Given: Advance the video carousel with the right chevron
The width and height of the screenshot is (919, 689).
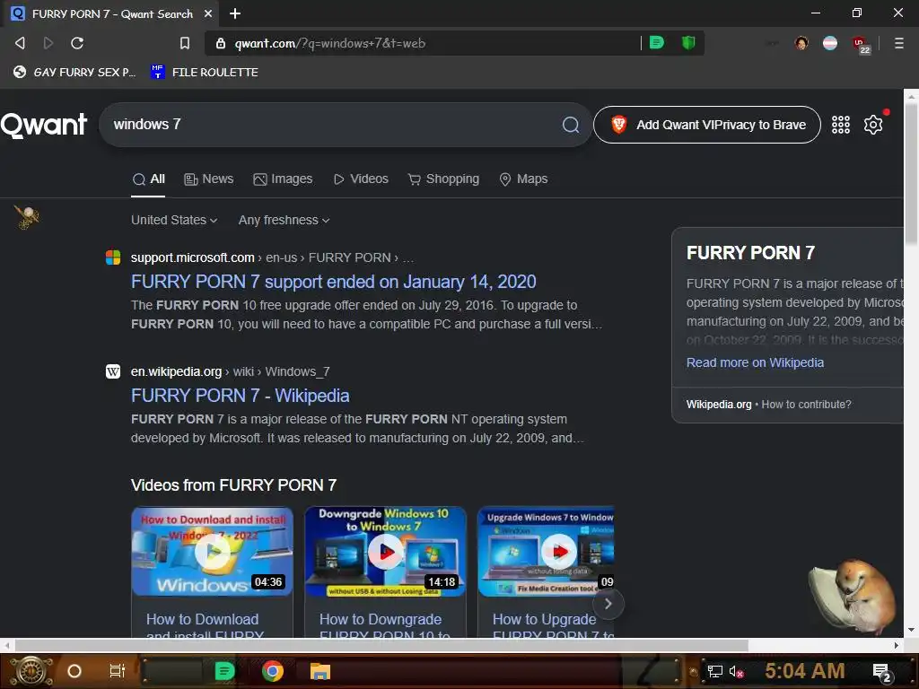Looking at the screenshot, I should 608,604.
